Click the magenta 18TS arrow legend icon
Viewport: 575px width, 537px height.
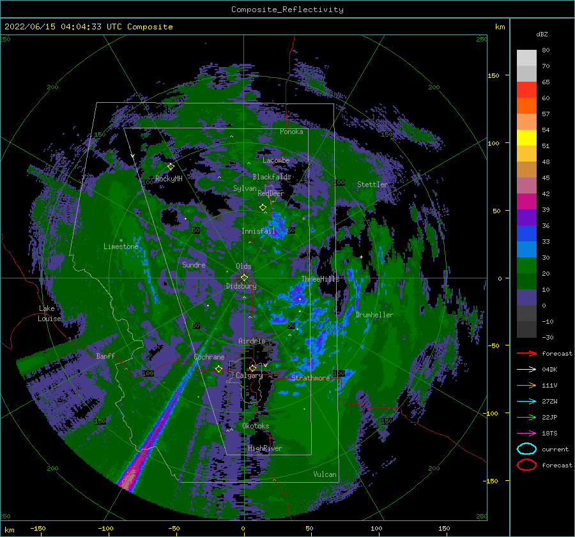pos(526,434)
